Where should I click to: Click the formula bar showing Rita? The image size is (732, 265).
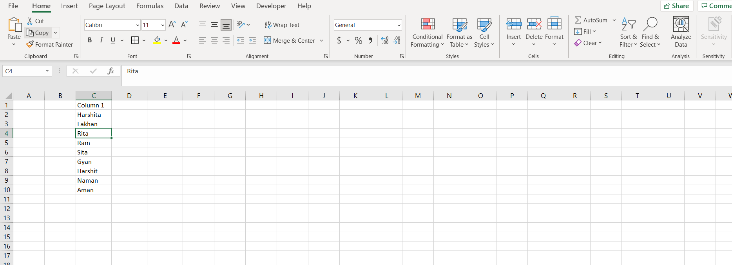[426, 75]
